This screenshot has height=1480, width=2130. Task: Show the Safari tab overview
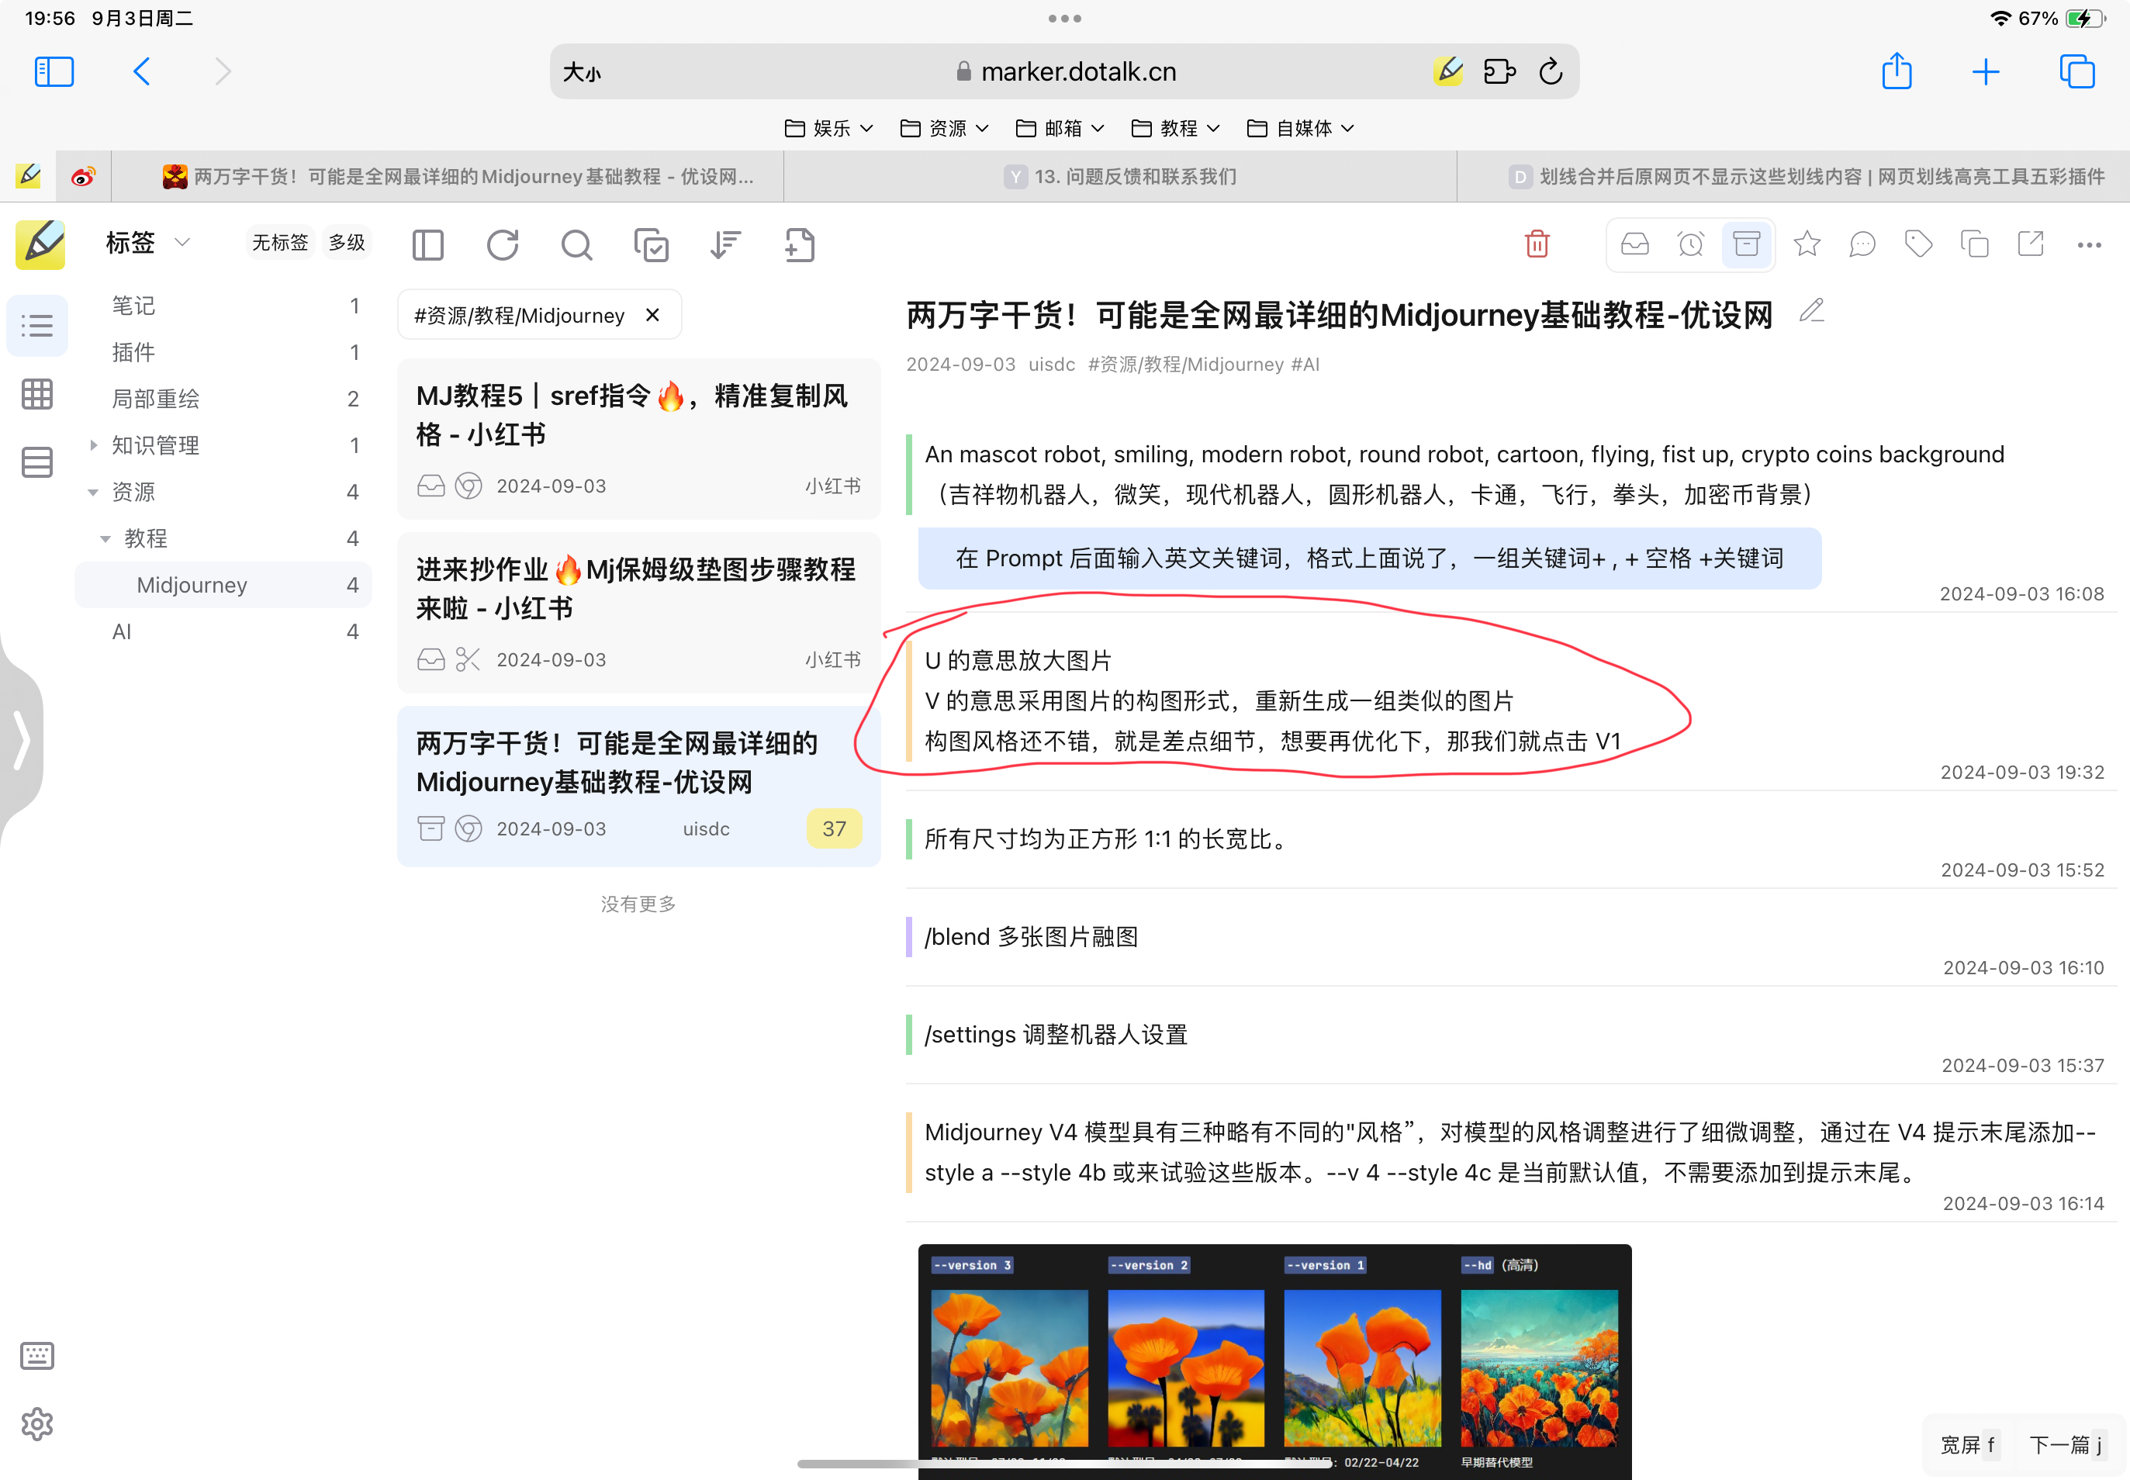[2076, 71]
